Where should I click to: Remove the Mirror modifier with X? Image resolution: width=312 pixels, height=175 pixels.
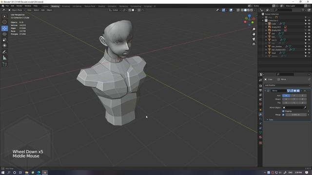coord(305,91)
